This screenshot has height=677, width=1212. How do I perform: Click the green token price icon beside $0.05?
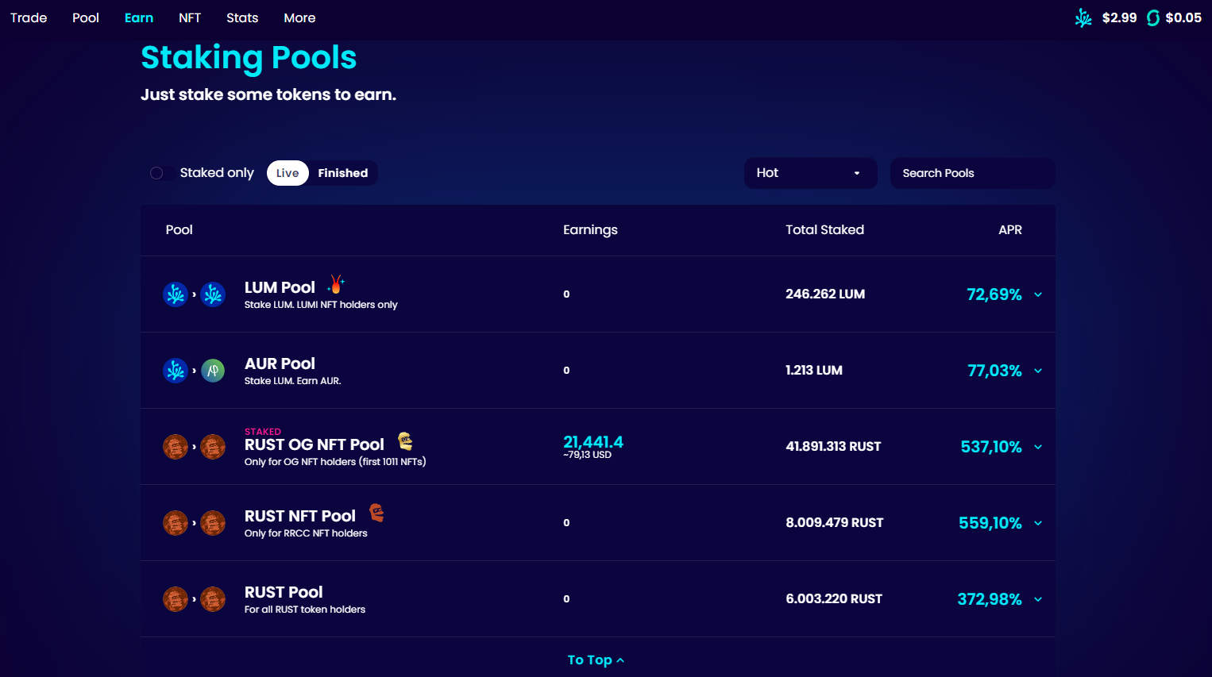(1153, 17)
